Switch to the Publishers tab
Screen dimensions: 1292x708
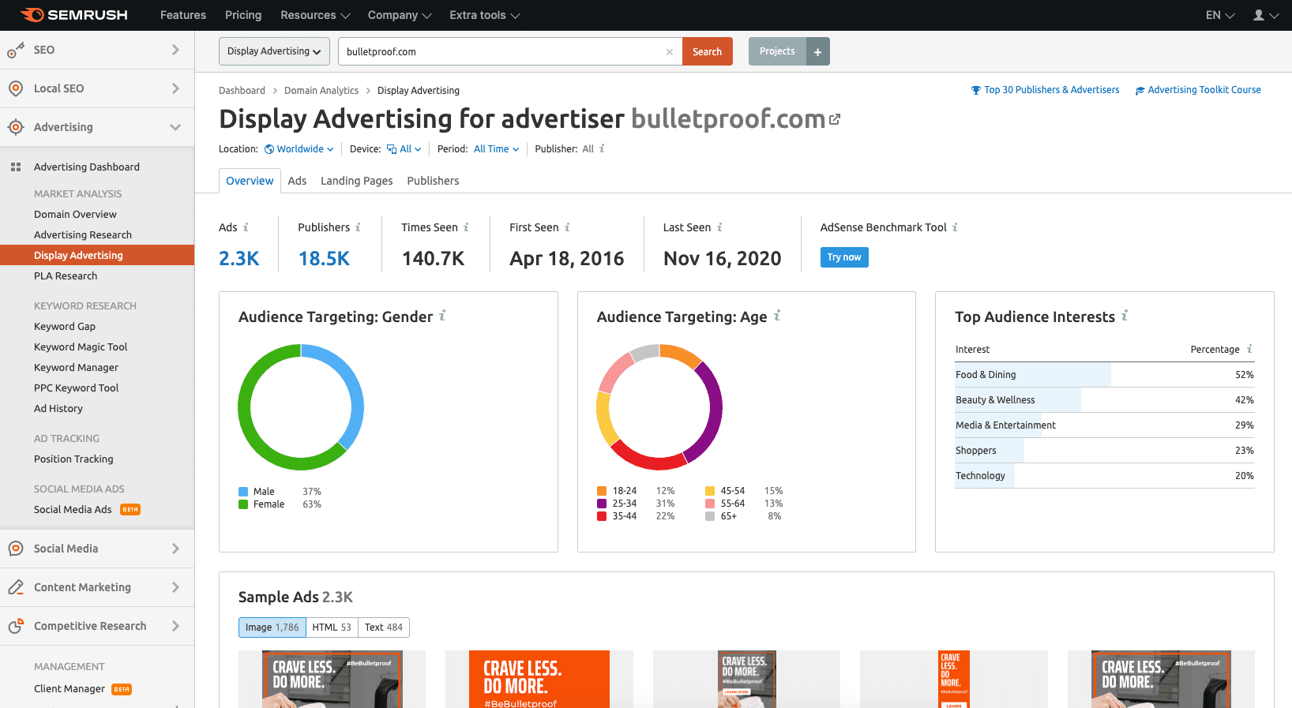pos(433,181)
